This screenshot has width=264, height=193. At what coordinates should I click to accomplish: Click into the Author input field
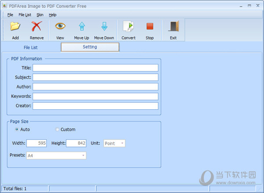(x=95, y=87)
